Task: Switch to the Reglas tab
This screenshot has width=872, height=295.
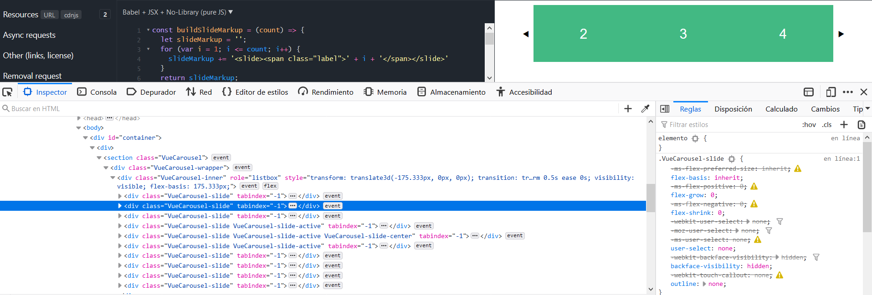Action: click(690, 109)
